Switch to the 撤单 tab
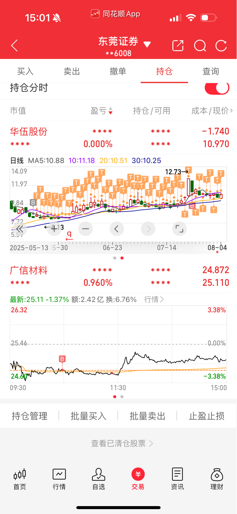This screenshot has width=237, height=514. pos(118,71)
